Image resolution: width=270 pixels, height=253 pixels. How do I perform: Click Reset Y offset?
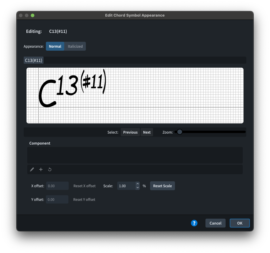click(84, 199)
